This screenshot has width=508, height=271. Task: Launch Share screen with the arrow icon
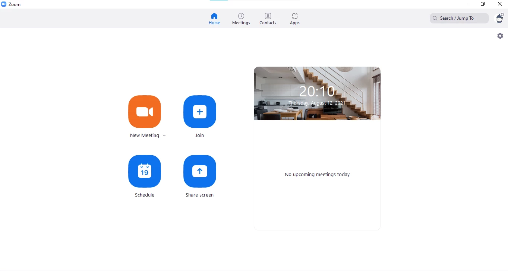[200, 171]
